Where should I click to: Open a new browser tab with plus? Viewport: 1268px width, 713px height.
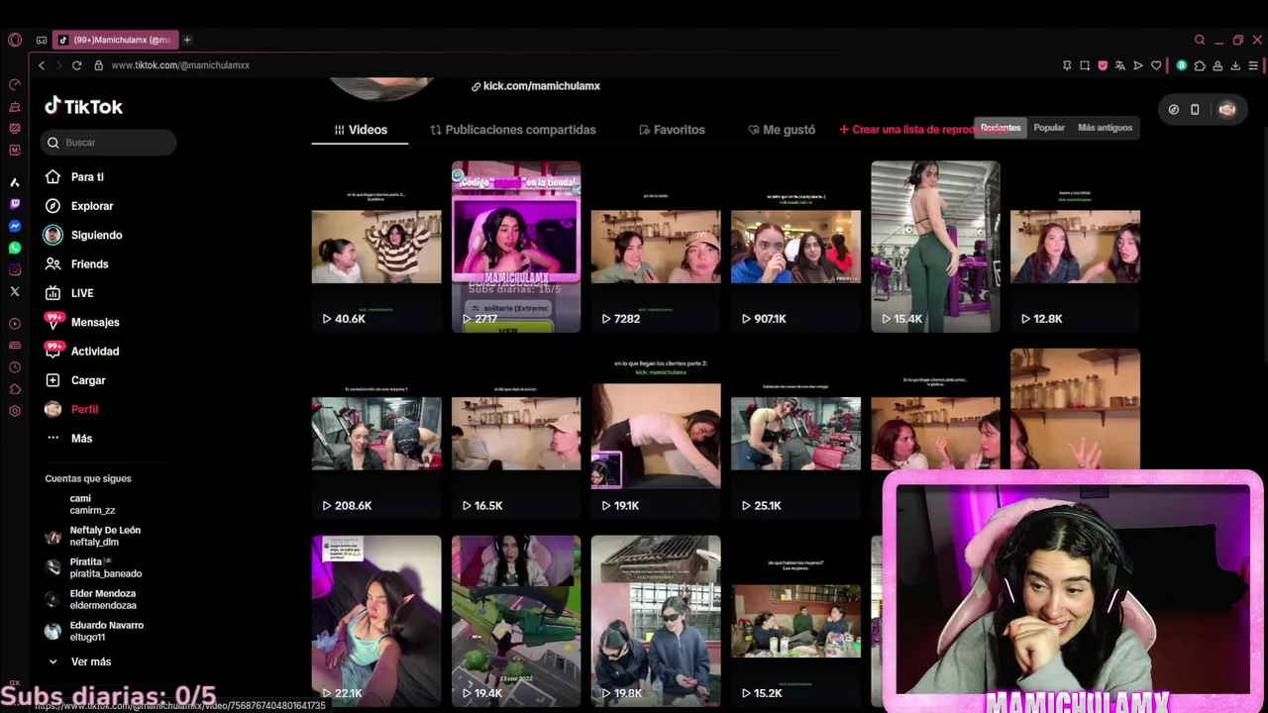186,40
